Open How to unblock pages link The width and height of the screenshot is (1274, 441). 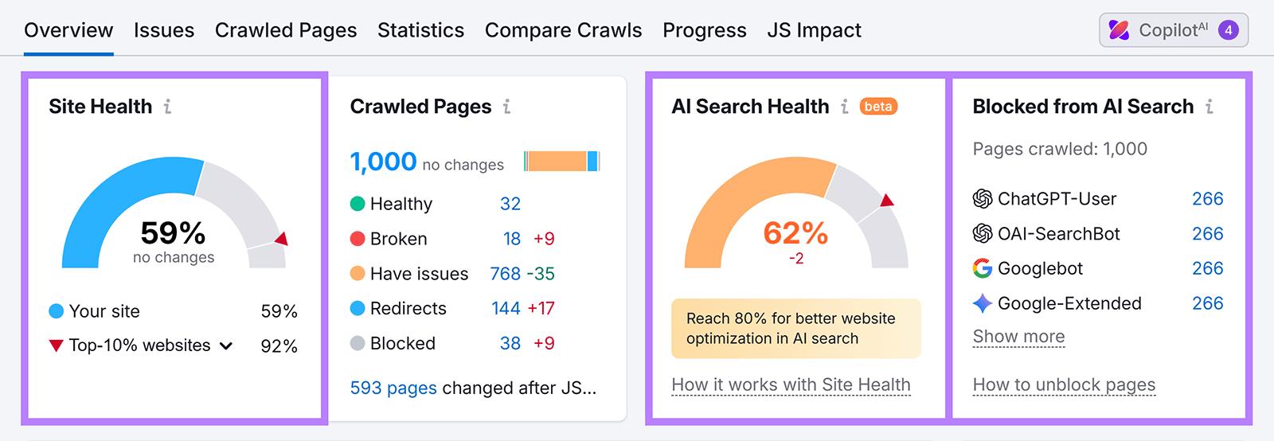tap(1064, 385)
